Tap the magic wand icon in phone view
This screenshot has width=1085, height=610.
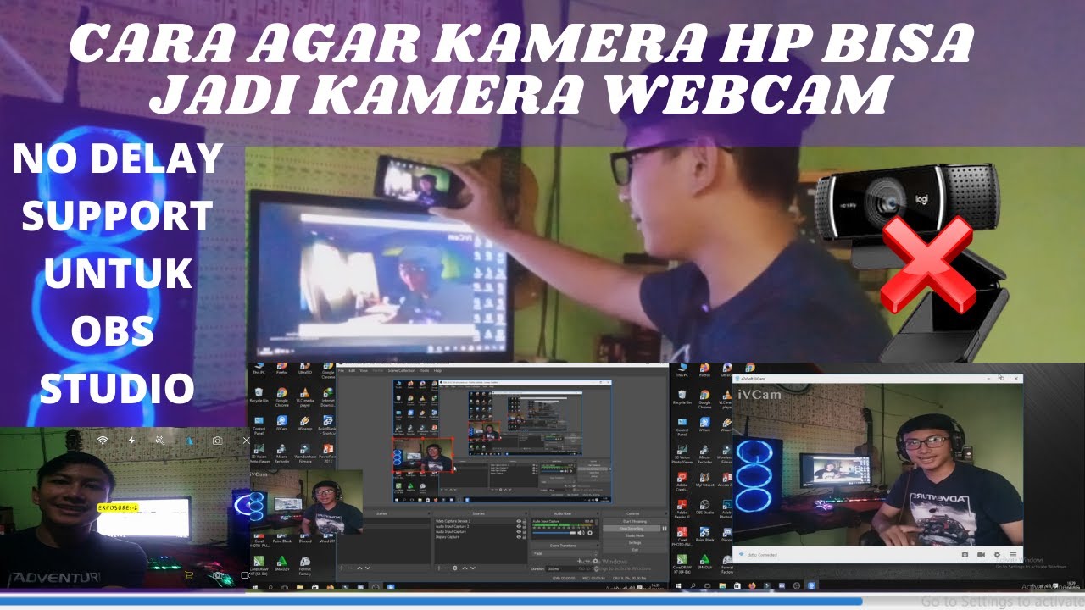pyautogui.click(x=160, y=441)
